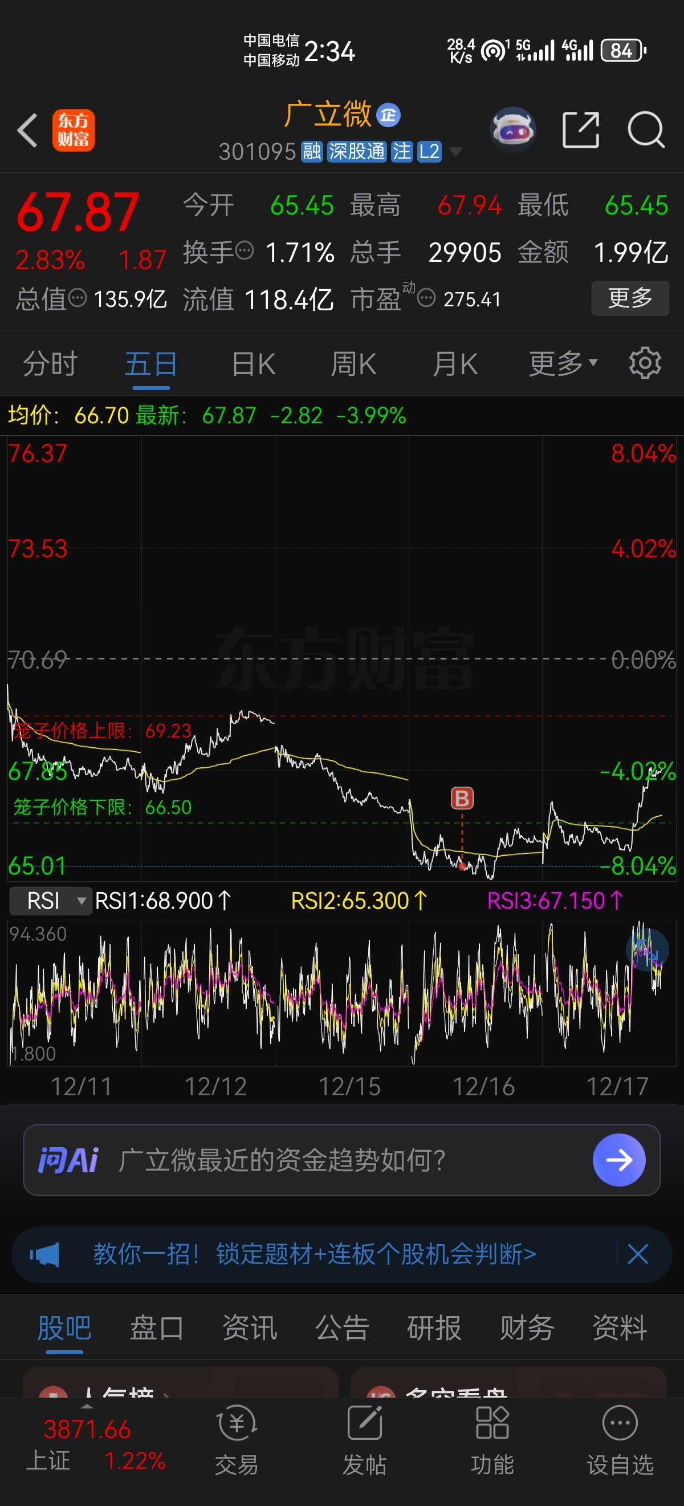This screenshot has width=684, height=1506.
Task: Tap the battery indicator in status bar
Action: tap(623, 51)
